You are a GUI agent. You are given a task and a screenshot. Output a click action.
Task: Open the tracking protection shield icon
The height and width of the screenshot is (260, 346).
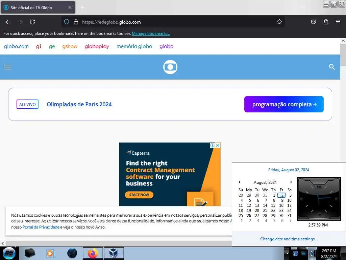click(67, 22)
